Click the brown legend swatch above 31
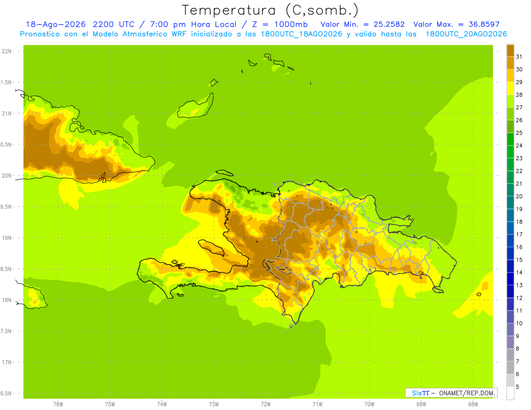The image size is (531, 410). click(x=510, y=50)
